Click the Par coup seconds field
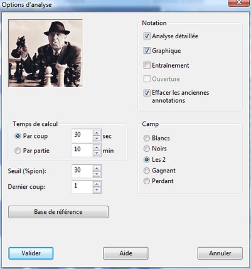 (82, 135)
